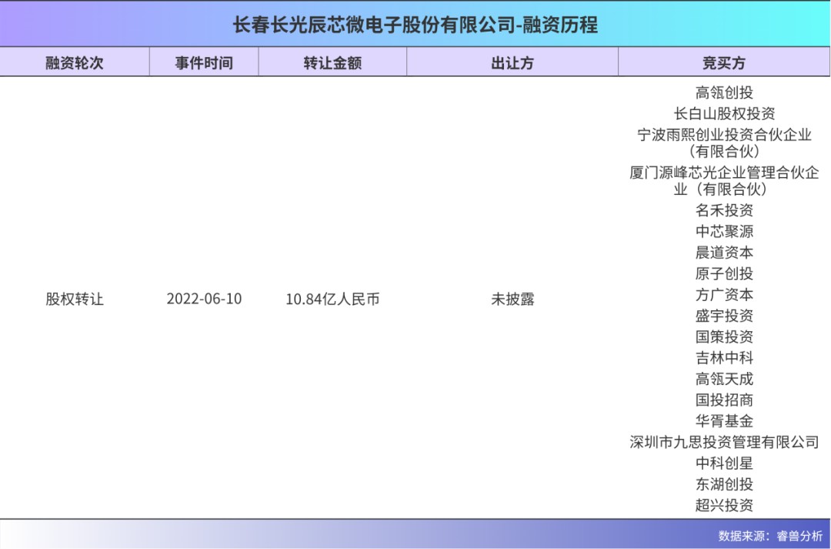
Task: Click the 股权转让 round cell
Action: pos(74,299)
